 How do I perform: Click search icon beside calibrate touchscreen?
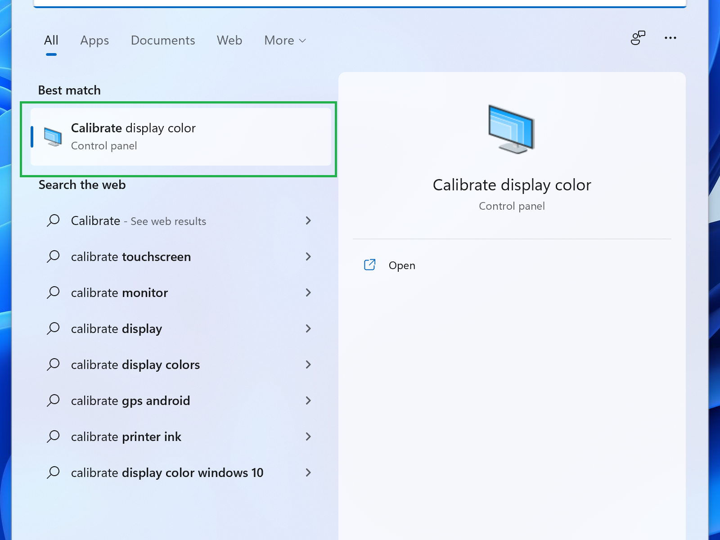[54, 256]
